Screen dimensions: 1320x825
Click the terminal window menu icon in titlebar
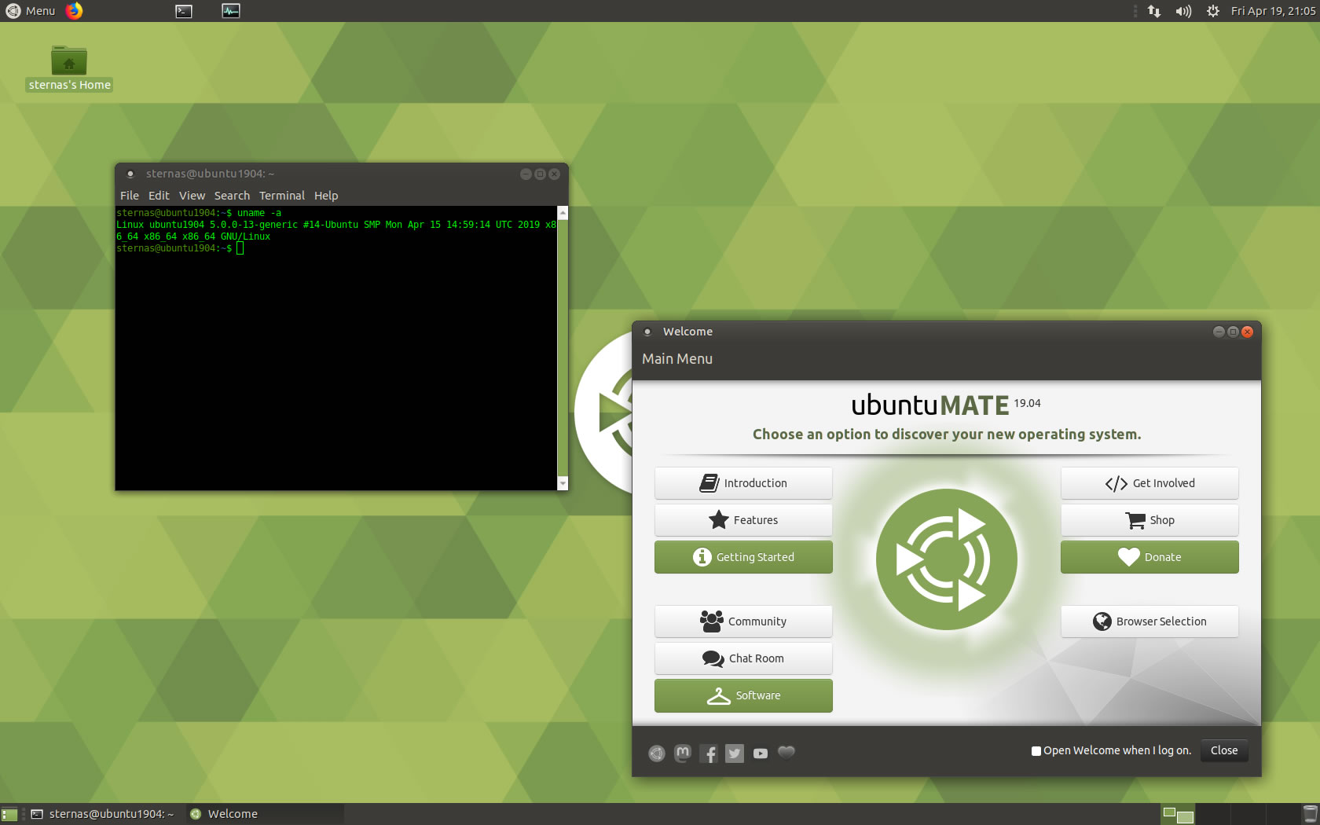click(130, 174)
